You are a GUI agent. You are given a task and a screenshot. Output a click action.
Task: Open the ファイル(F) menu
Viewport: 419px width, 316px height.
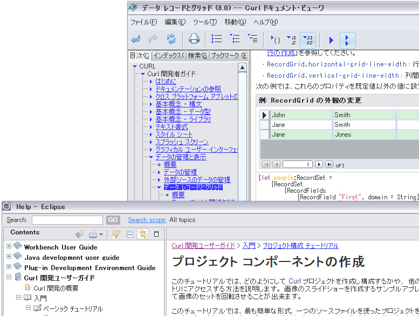click(x=143, y=22)
